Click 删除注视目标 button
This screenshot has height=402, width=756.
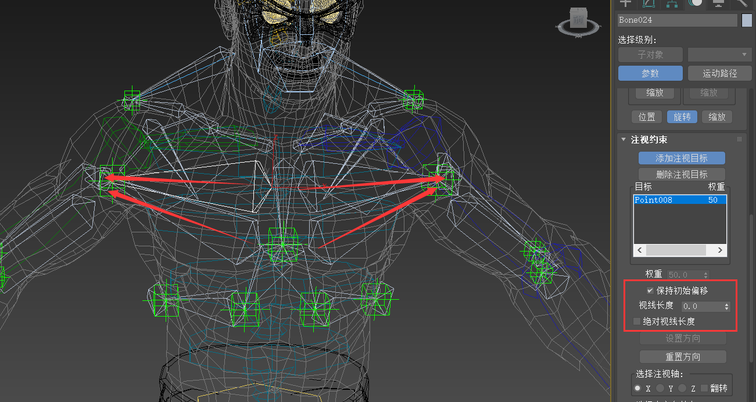click(682, 174)
